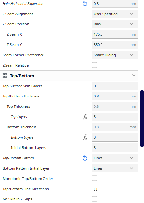Click the settings panel vertical scrollbar
This screenshot has width=144, height=203.
point(142,119)
